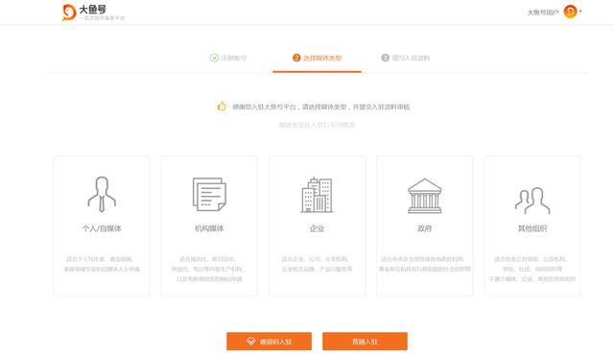Click the slogan text under 大鱼号 logo

pyautogui.click(x=102, y=18)
